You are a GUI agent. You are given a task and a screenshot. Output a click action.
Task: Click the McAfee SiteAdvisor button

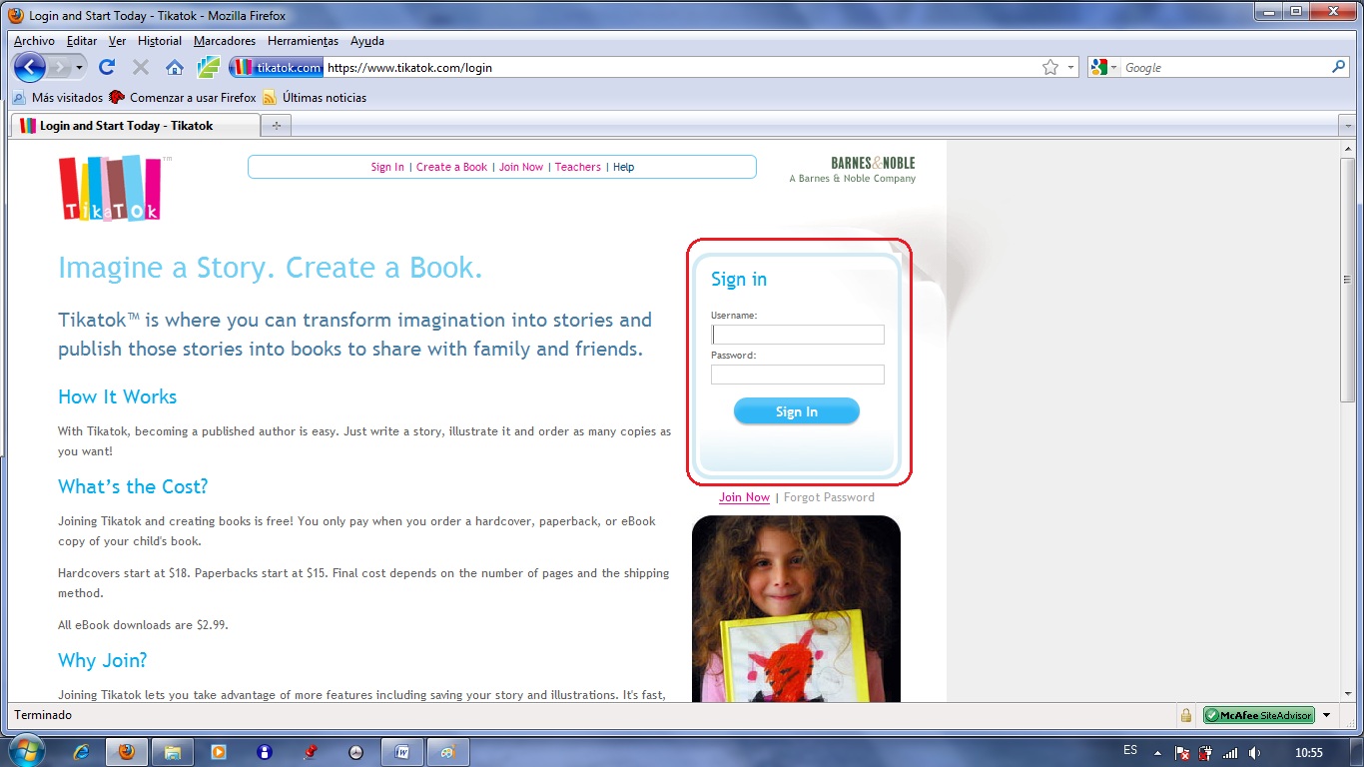coord(1259,715)
